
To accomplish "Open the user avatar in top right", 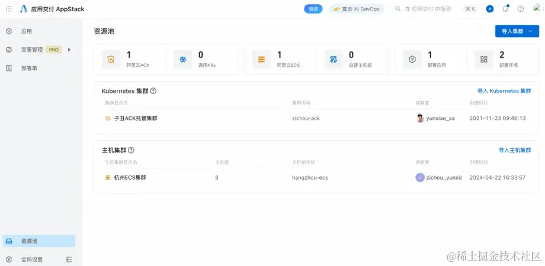I will coord(537,8).
